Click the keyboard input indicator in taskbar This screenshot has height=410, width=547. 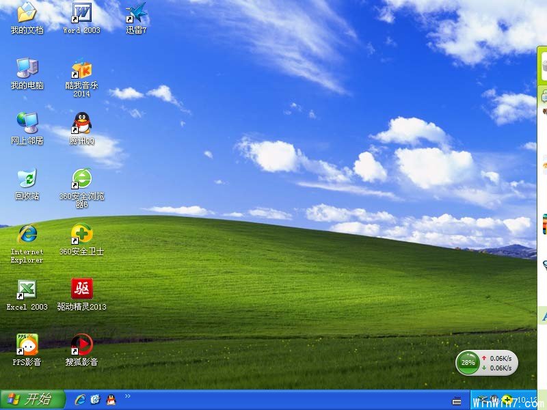click(457, 402)
